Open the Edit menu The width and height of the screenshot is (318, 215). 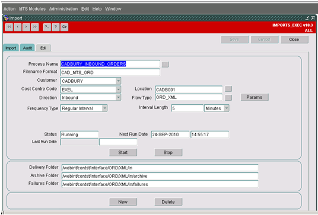85,9
